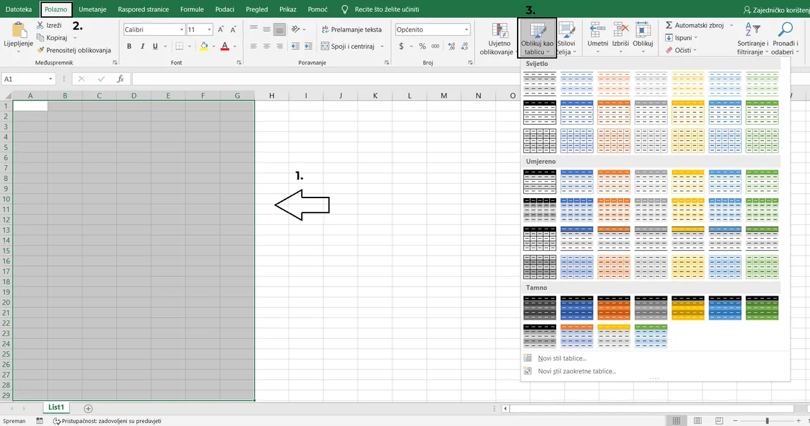
Task: Toggle Prelamanje teksta wrap text
Action: (x=351, y=29)
